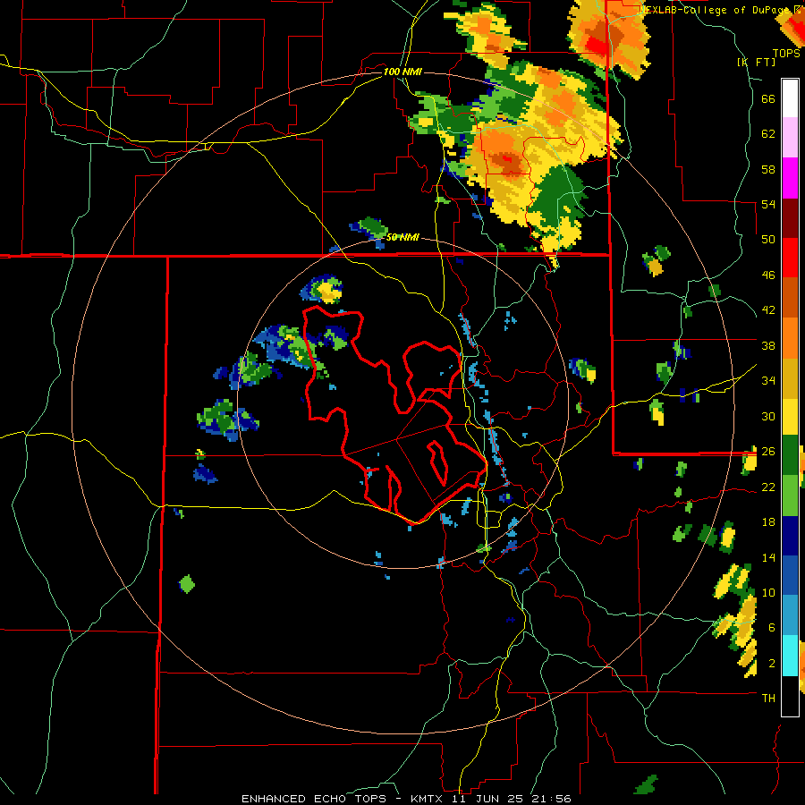Click the gold legend swatch near 34

790,378
